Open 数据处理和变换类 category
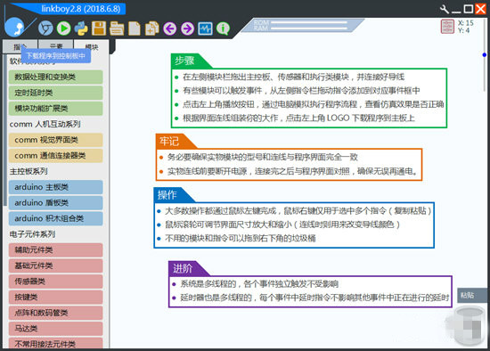This screenshot has width=490, height=351. coord(55,77)
